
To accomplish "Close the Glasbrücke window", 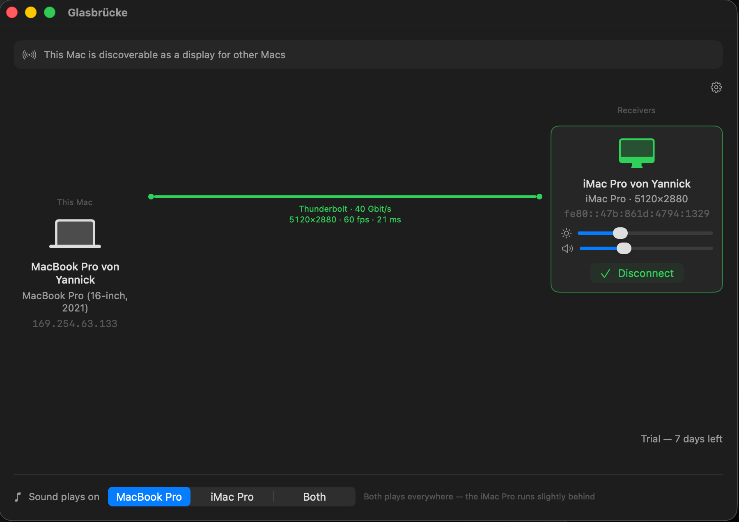I will tap(12, 12).
